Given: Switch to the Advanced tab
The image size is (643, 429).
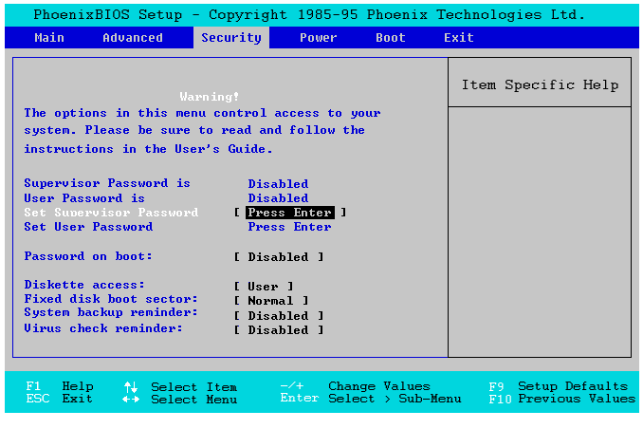Looking at the screenshot, I should coord(133,38).
